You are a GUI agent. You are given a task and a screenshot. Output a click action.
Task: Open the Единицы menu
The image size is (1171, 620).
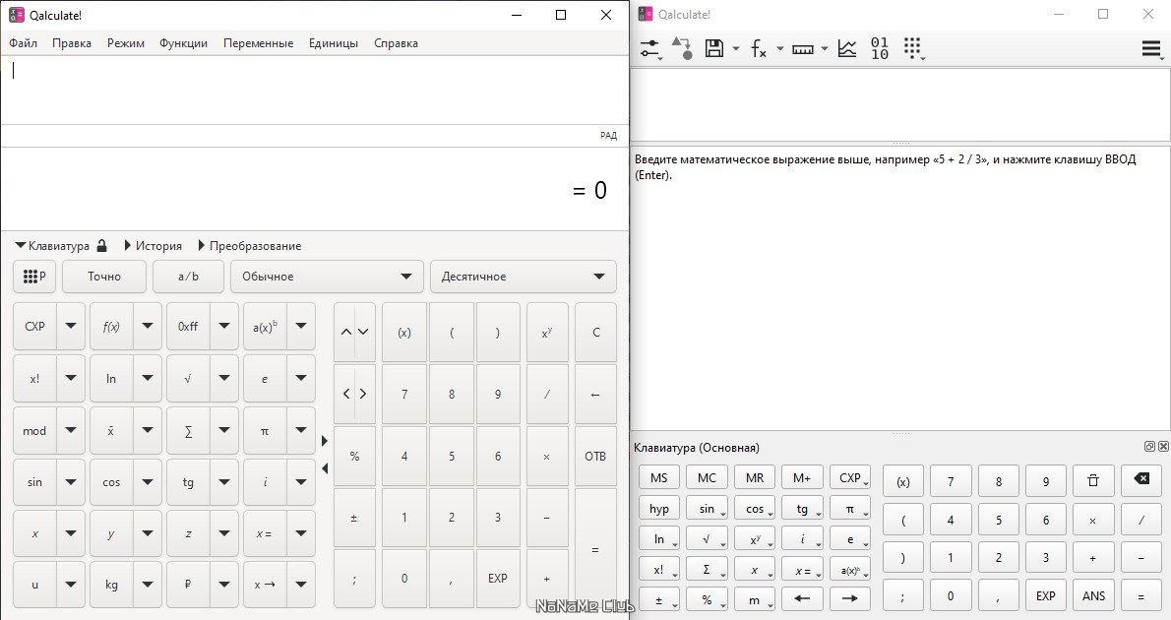[333, 43]
